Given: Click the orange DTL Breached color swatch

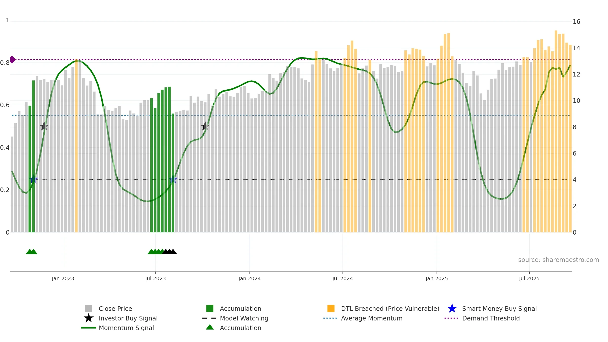Looking at the screenshot, I should (x=331, y=309).
